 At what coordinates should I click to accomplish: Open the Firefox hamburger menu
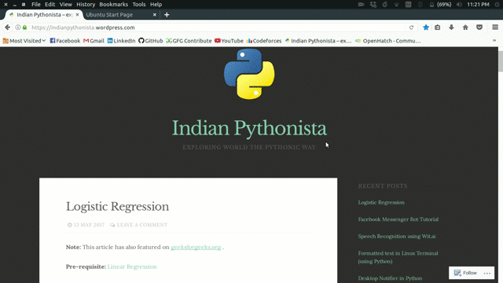click(x=495, y=28)
